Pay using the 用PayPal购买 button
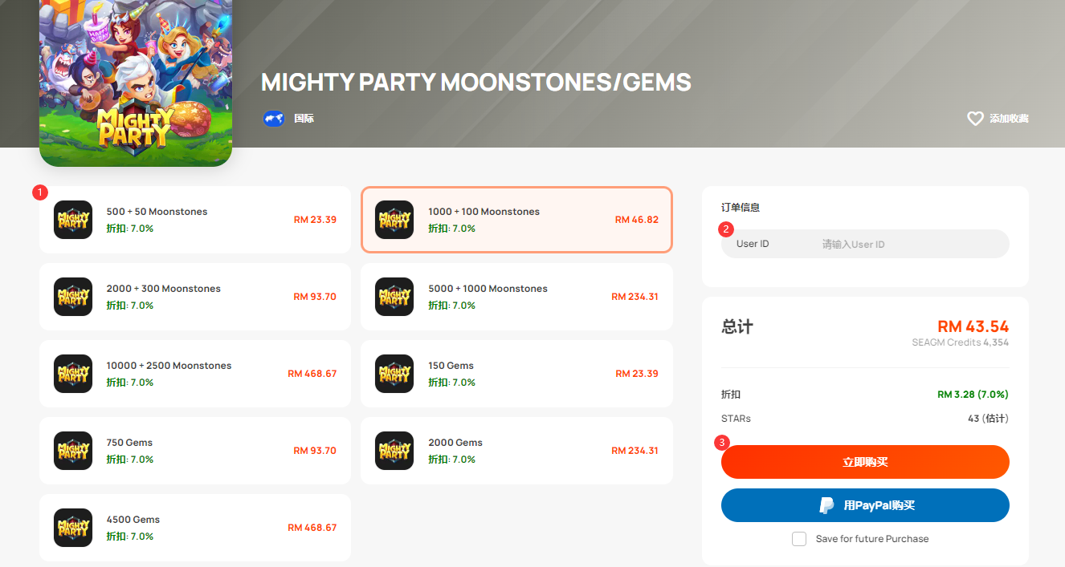Screen dimensions: 1065x567 [865, 505]
